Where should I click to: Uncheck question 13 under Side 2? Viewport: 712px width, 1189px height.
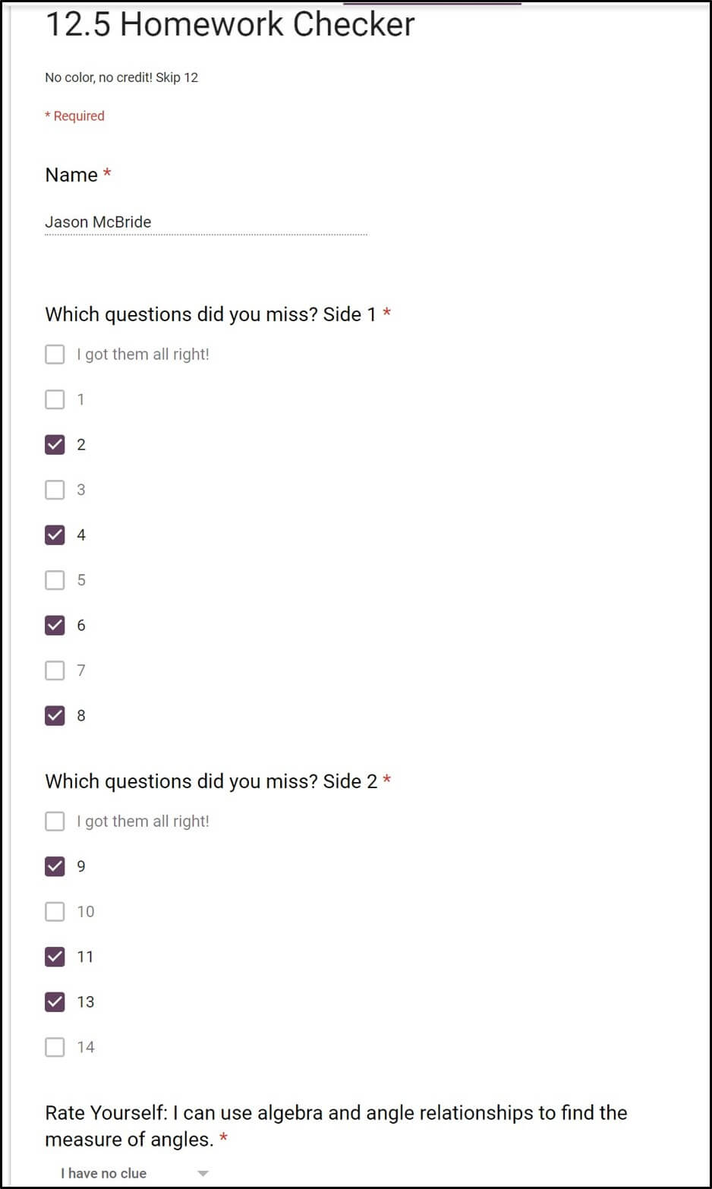pyautogui.click(x=55, y=1001)
